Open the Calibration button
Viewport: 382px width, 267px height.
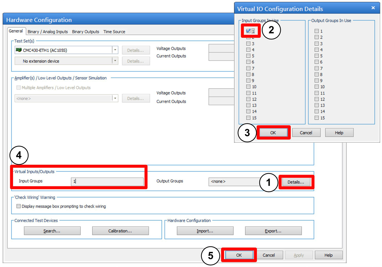tap(120, 231)
